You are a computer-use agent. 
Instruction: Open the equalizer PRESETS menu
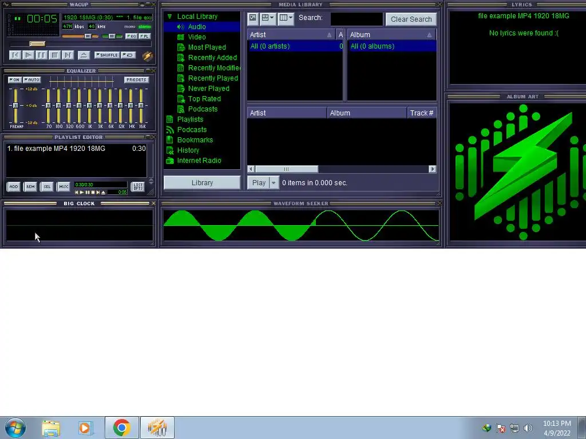[x=136, y=80]
